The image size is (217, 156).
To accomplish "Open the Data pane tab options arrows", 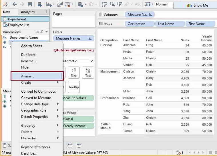I will [x=46, y=12].
